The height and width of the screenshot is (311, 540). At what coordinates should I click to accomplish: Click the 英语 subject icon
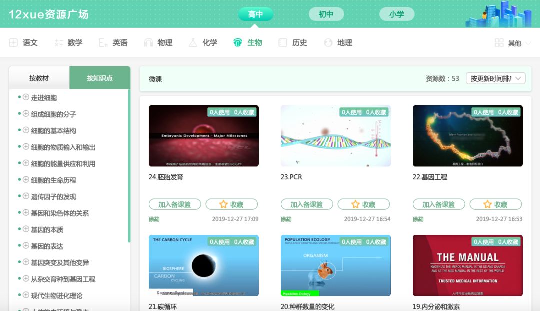click(x=103, y=43)
